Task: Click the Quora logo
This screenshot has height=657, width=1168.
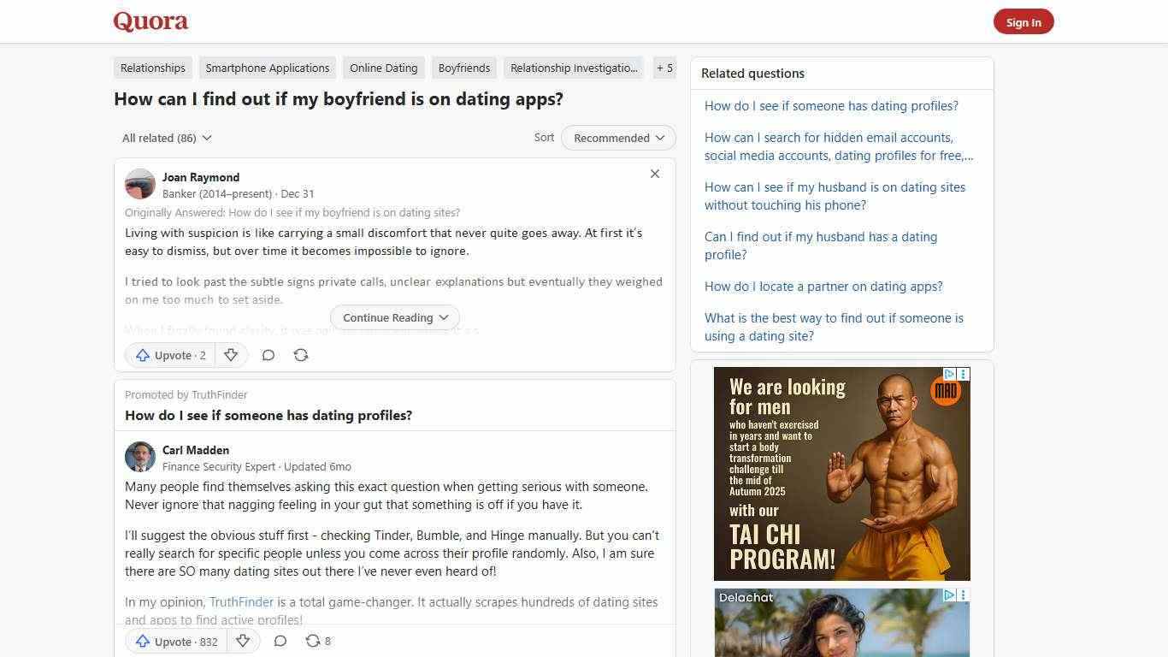Action: coord(150,21)
